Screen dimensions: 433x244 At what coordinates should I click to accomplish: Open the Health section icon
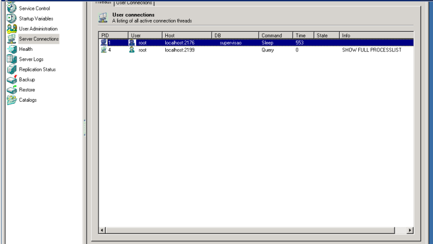(x=11, y=49)
